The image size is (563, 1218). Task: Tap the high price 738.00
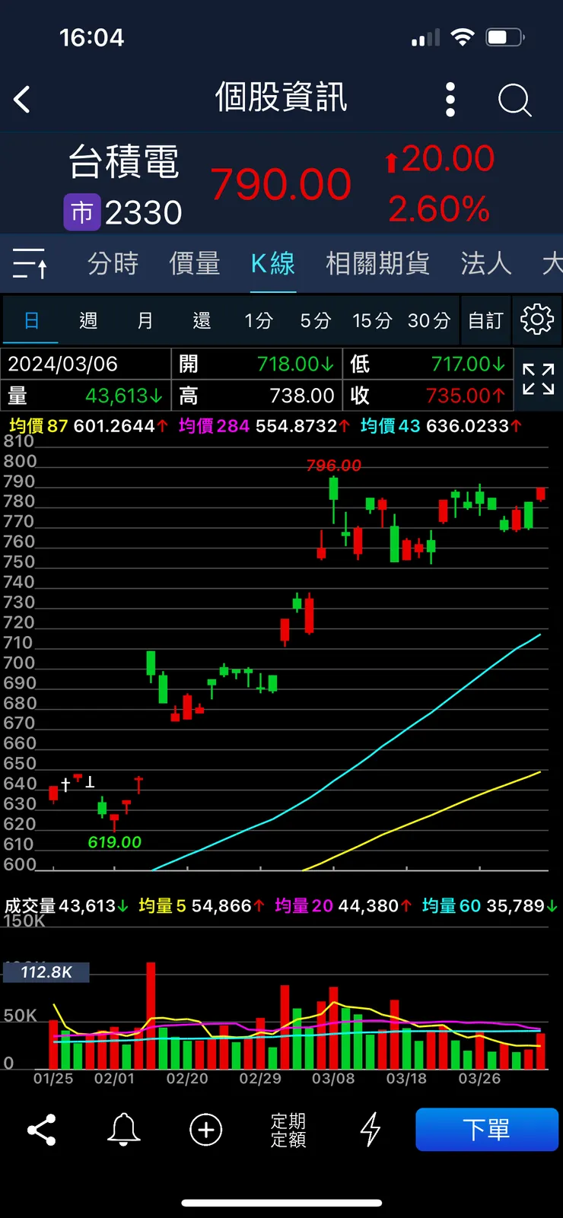pos(302,396)
